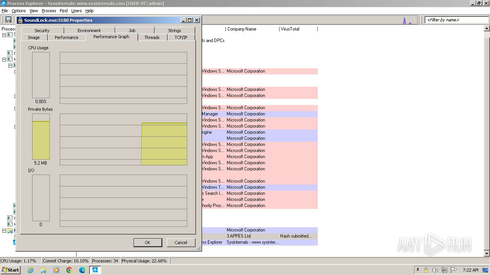
Task: Open Microsoft Edge from the taskbar
Action: click(x=82, y=270)
